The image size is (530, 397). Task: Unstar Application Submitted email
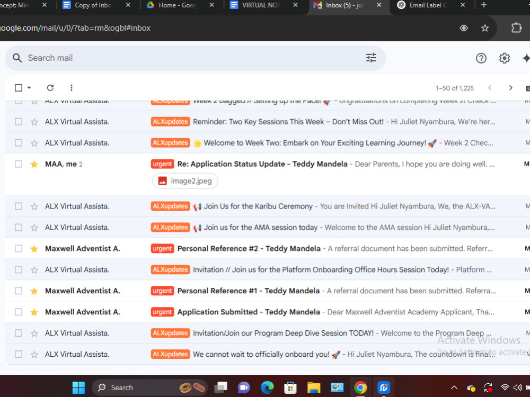click(34, 312)
